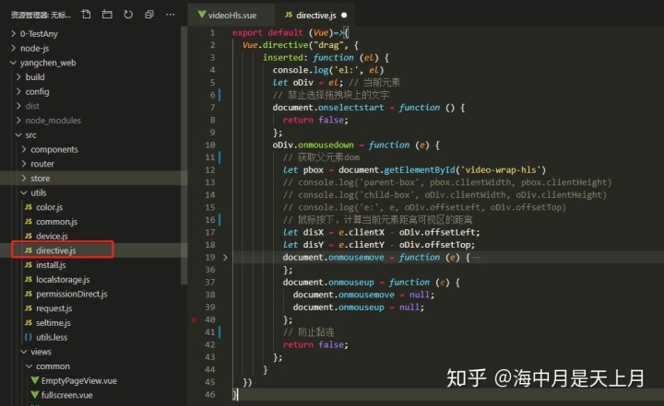Click the Vue icon beside EmptyPageView.vue
664x406 pixels.
35,380
